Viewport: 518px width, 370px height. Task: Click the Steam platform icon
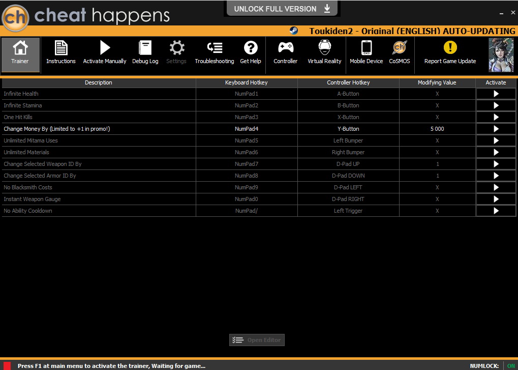click(293, 31)
